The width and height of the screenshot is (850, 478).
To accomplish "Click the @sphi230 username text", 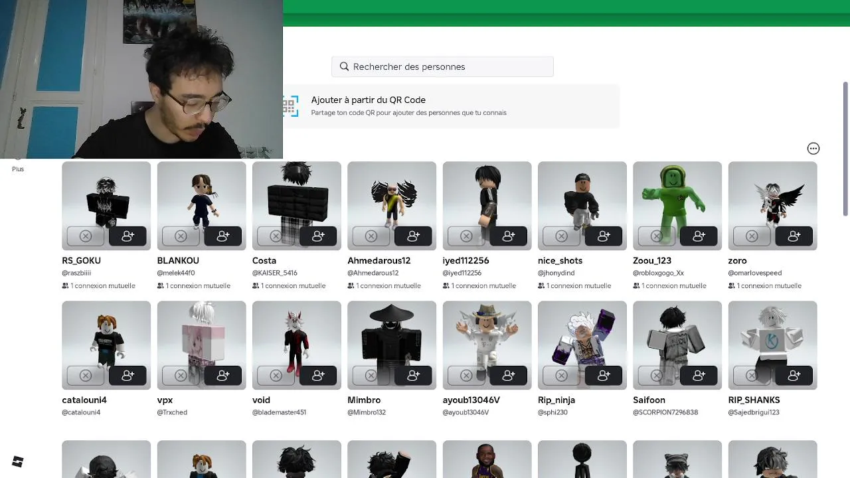I will tap(553, 412).
